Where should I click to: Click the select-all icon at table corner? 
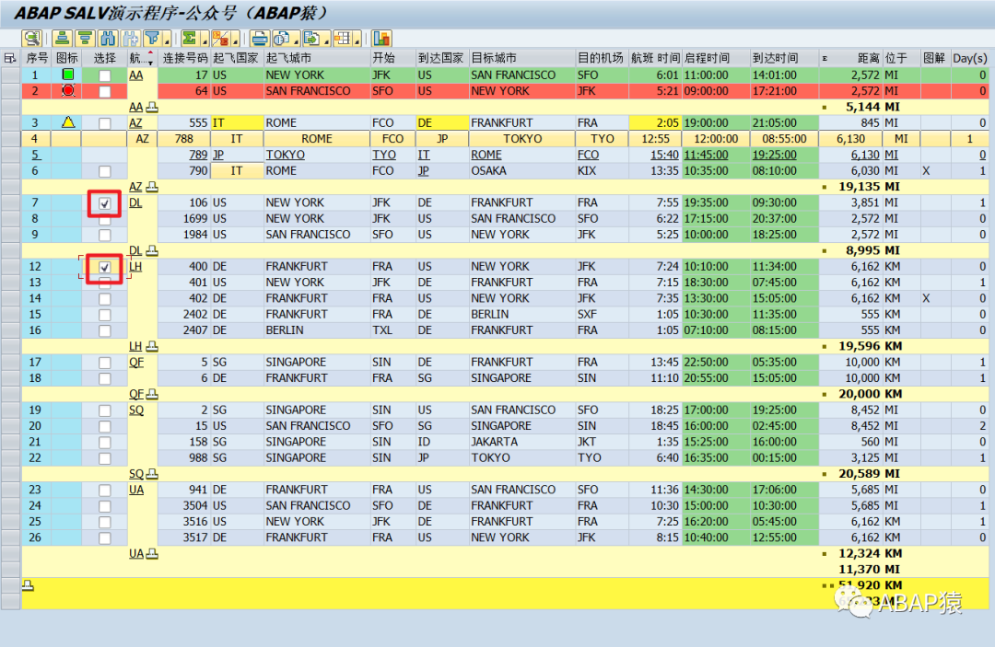pos(10,58)
